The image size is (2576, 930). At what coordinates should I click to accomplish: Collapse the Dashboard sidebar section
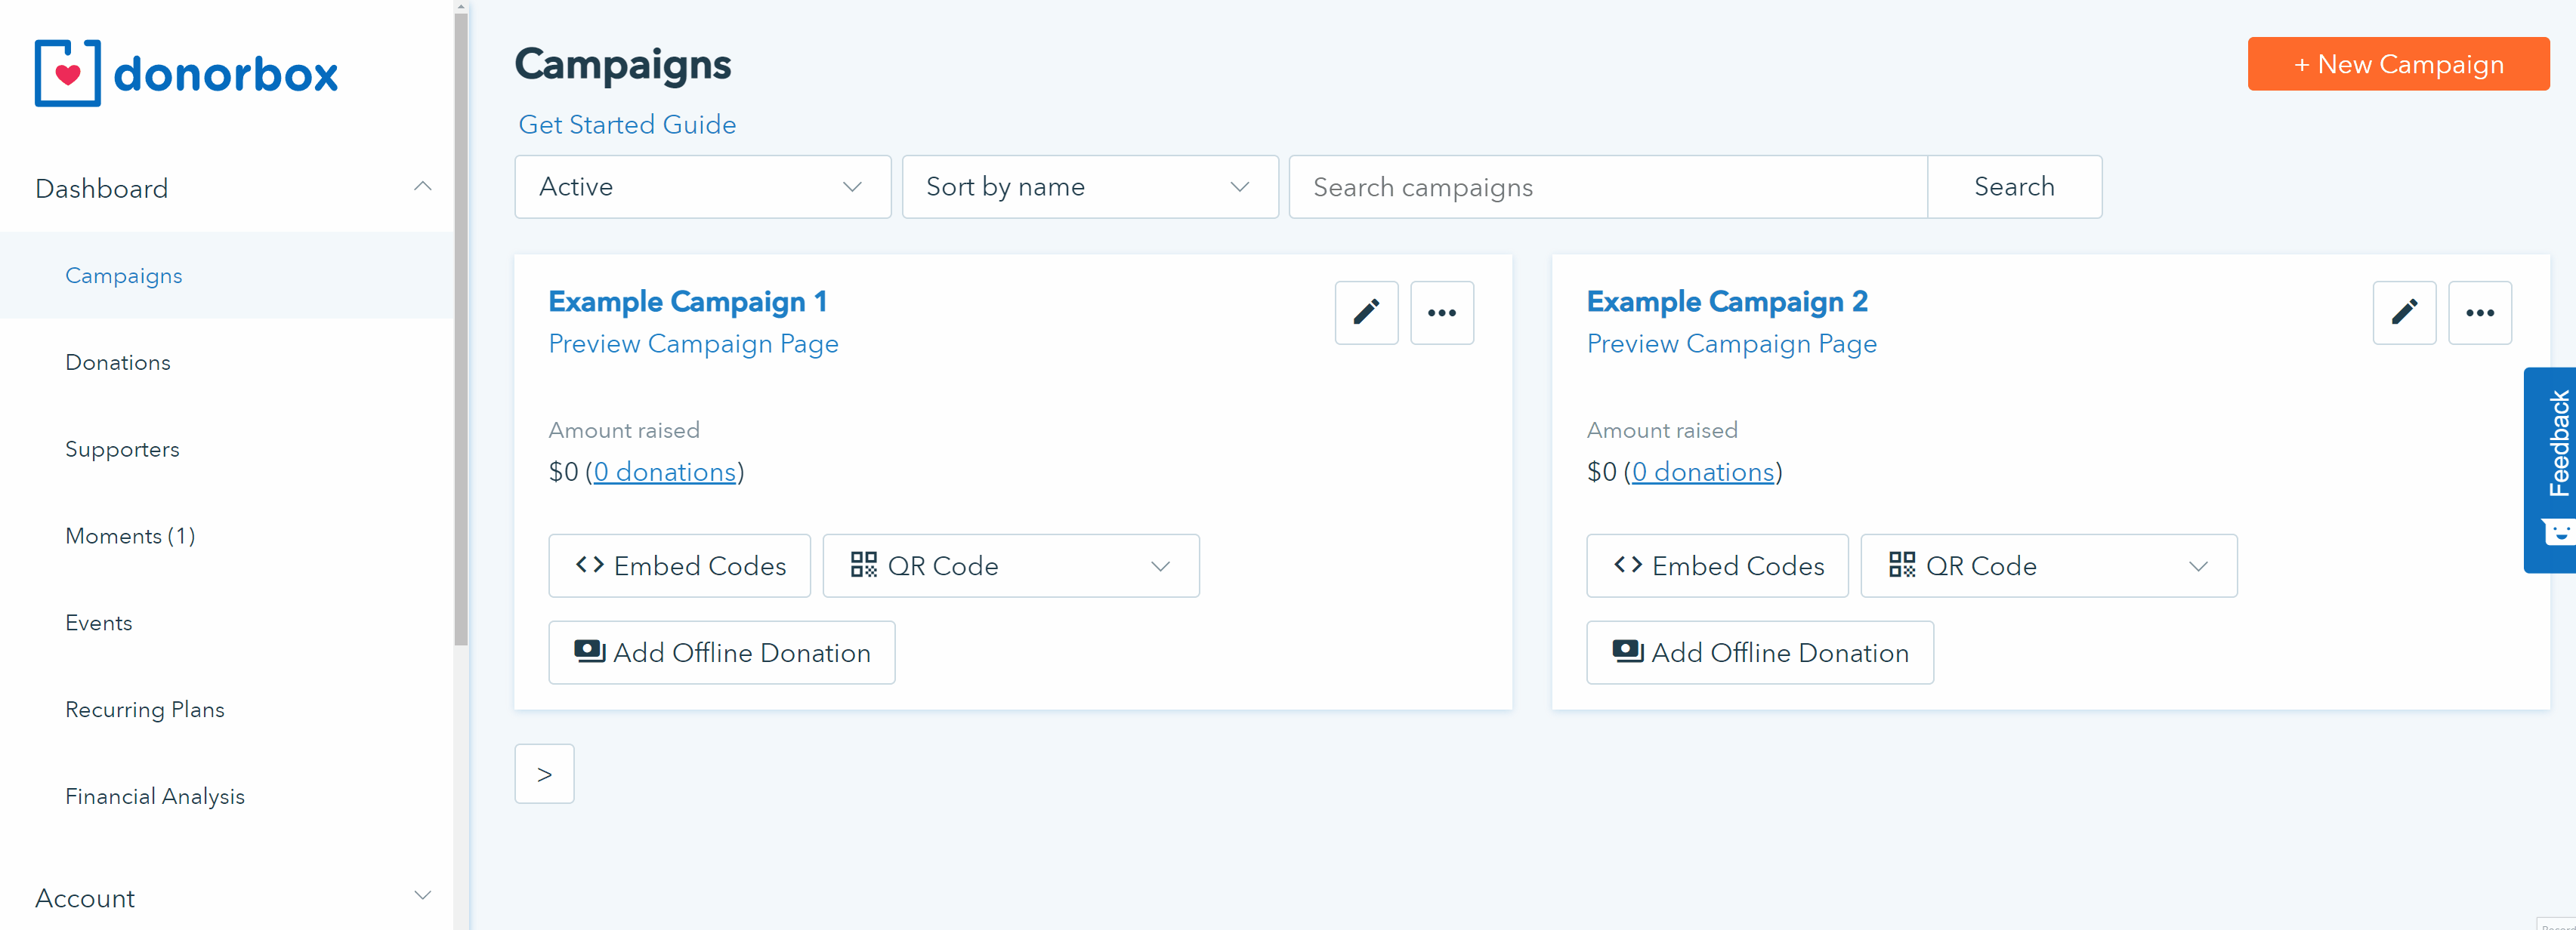coord(422,188)
